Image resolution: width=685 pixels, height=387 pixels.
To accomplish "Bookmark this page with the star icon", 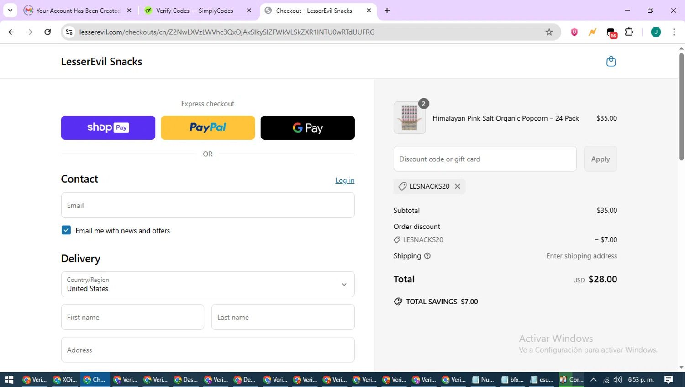I will (549, 32).
